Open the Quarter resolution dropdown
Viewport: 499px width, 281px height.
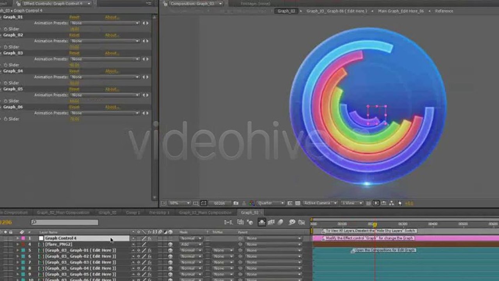coord(271,203)
